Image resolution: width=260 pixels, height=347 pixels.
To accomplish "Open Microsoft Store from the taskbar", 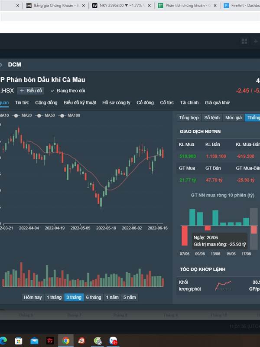I will [18, 340].
